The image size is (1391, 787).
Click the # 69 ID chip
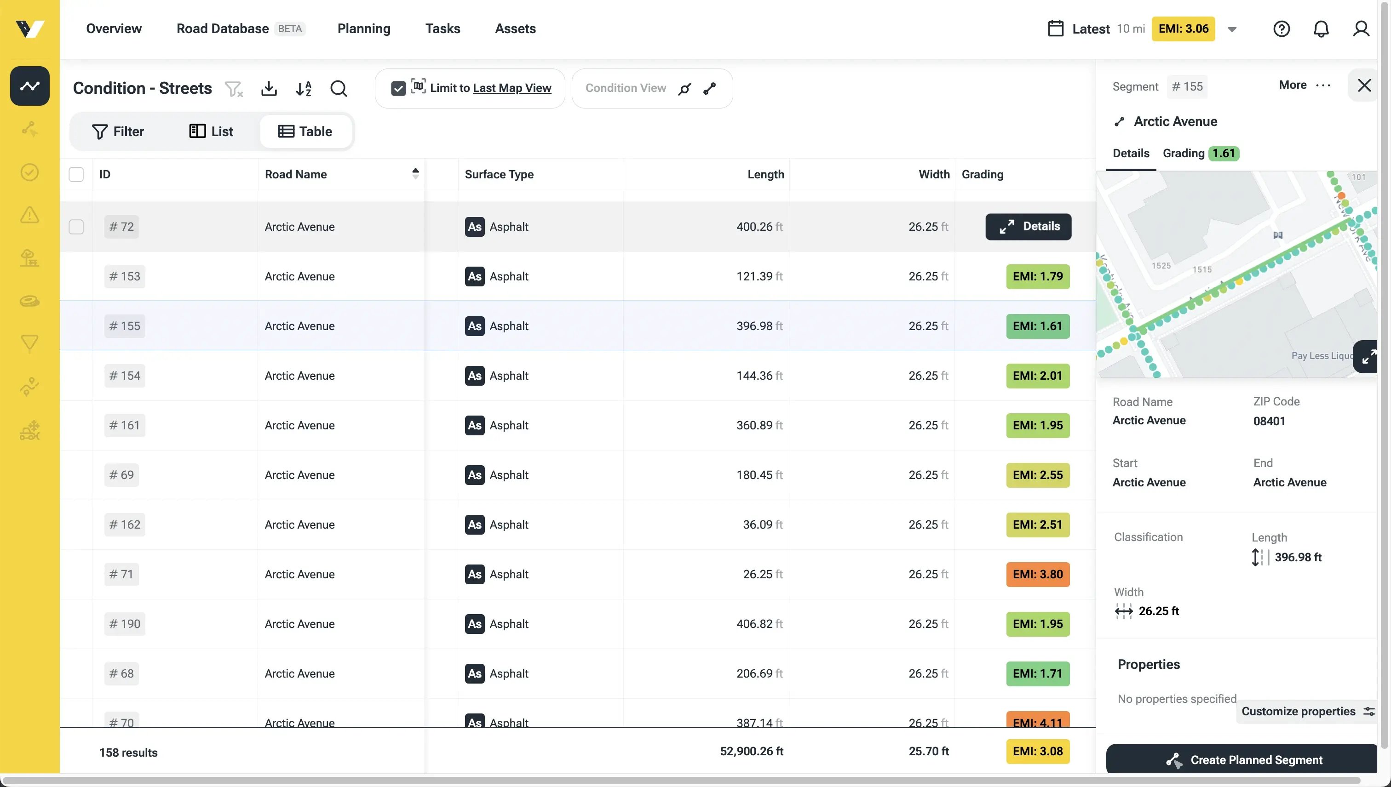click(122, 475)
